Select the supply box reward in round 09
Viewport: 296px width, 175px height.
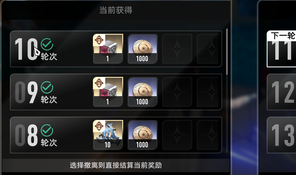(108, 92)
